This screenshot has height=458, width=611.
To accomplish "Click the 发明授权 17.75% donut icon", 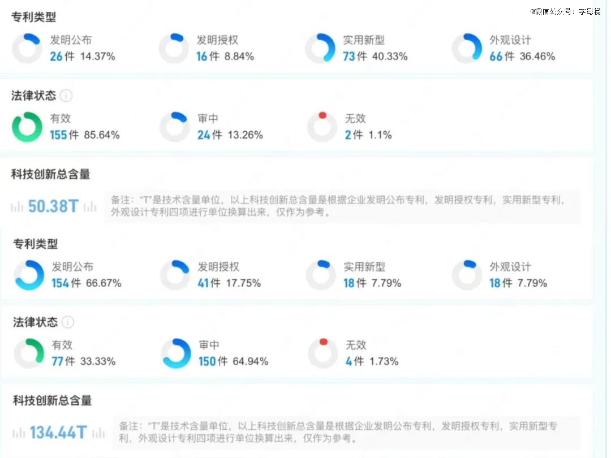I will (x=174, y=275).
